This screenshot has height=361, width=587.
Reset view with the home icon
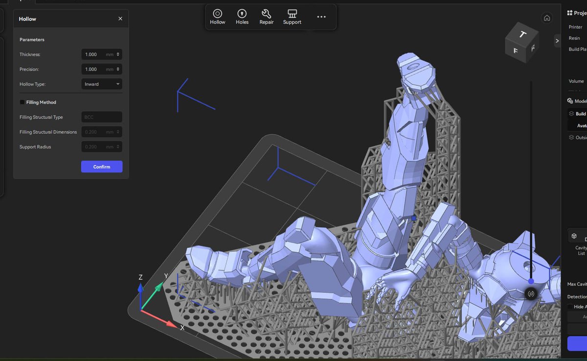pyautogui.click(x=547, y=18)
